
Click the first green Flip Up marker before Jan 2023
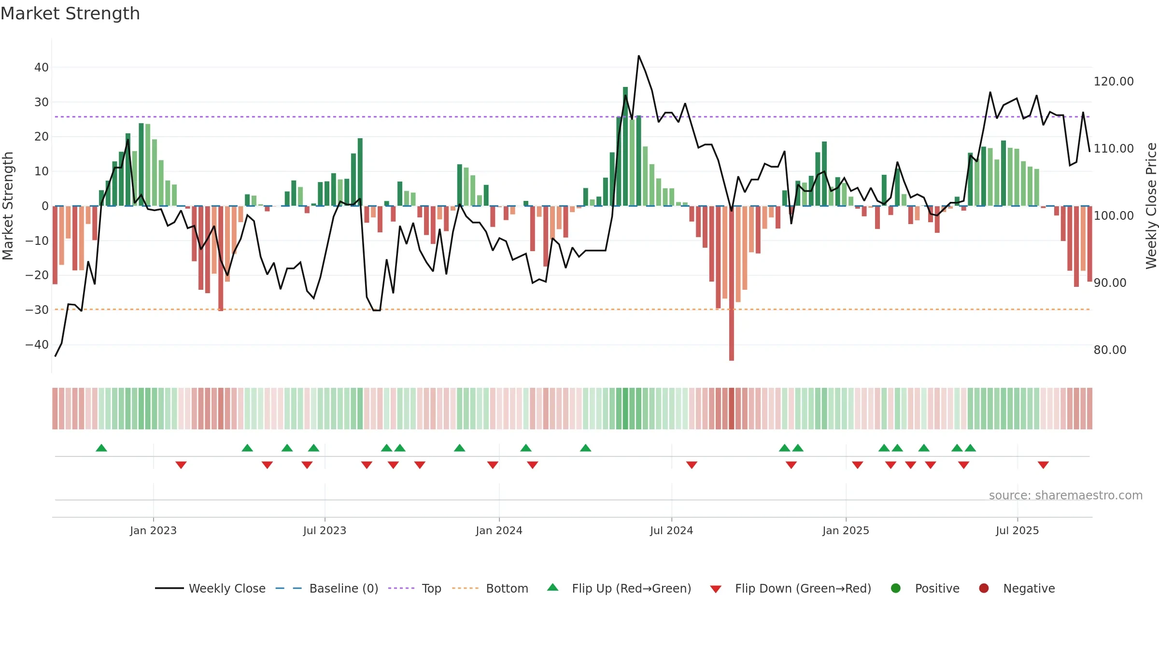[x=101, y=448]
